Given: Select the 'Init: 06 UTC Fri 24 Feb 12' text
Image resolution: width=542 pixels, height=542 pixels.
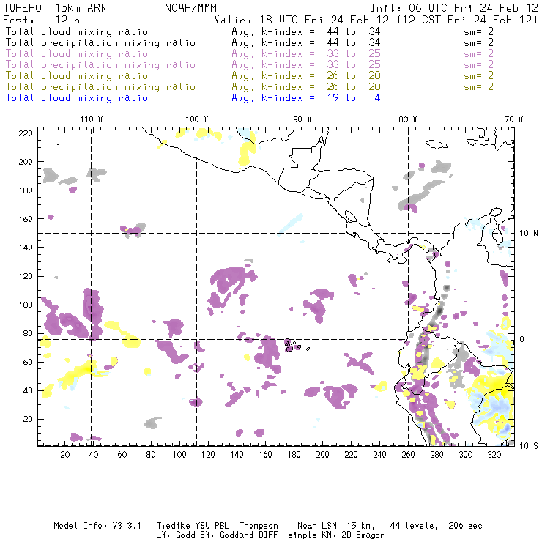Looking at the screenshot, I should 454,8.
